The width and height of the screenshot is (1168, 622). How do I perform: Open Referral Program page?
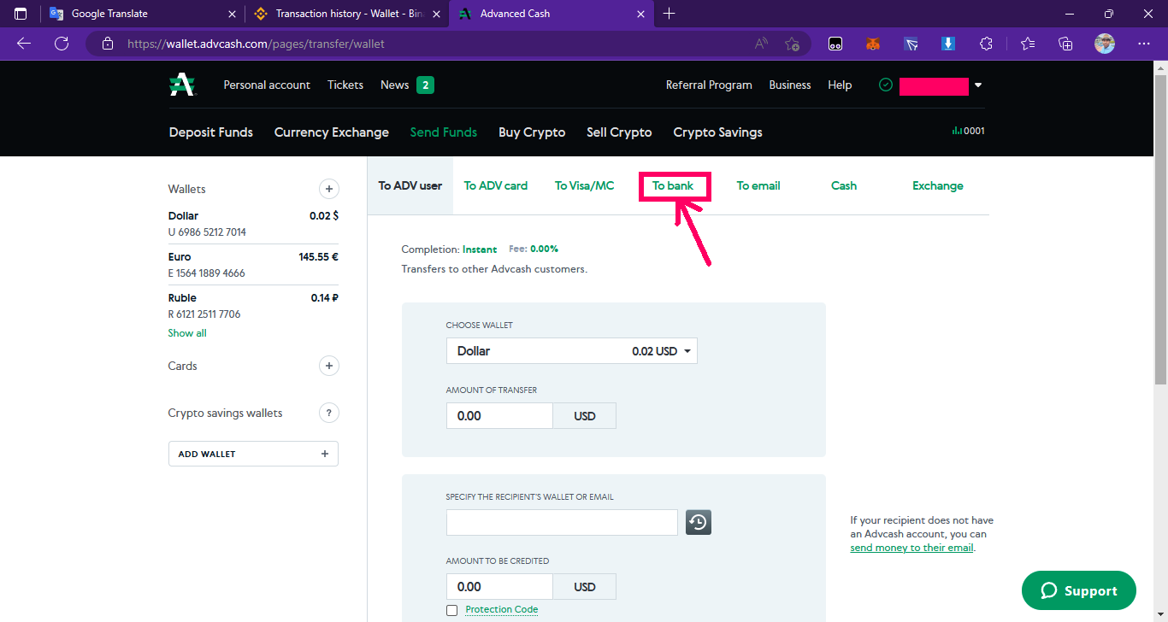pyautogui.click(x=709, y=85)
